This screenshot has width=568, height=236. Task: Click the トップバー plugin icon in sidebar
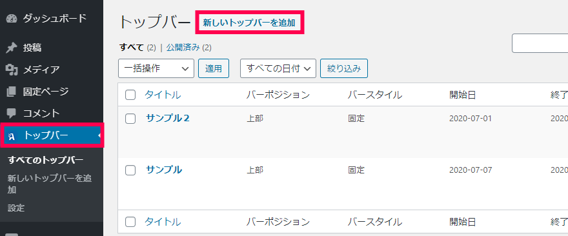tap(12, 136)
